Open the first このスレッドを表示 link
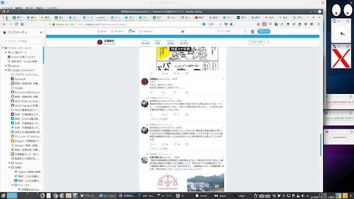Image resolution: width=354 pixels, height=199 pixels. coord(159,119)
